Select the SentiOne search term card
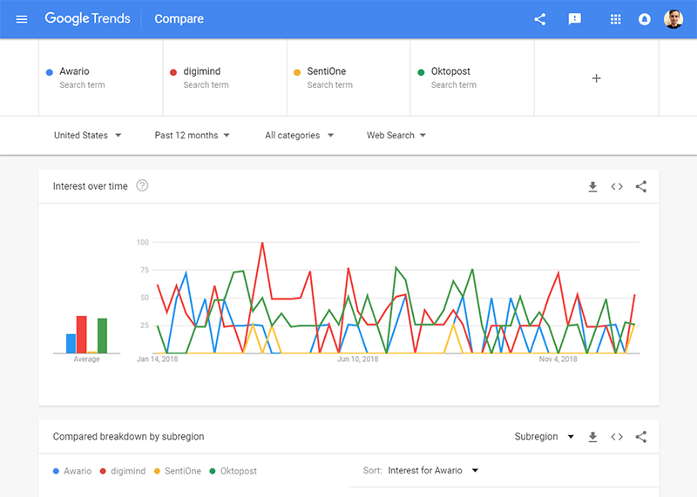The height and width of the screenshot is (497, 697). click(x=348, y=77)
